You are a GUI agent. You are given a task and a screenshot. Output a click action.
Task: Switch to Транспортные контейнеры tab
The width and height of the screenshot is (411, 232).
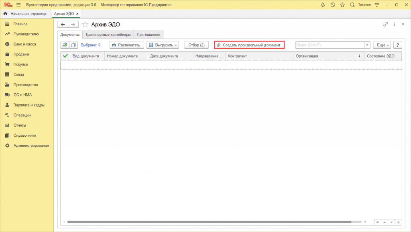(x=108, y=35)
